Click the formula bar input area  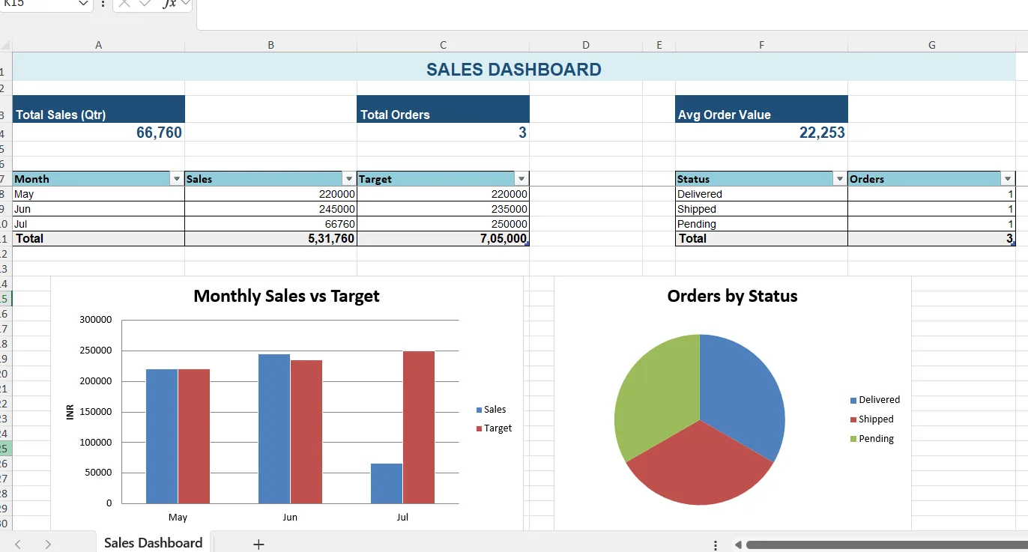611,13
